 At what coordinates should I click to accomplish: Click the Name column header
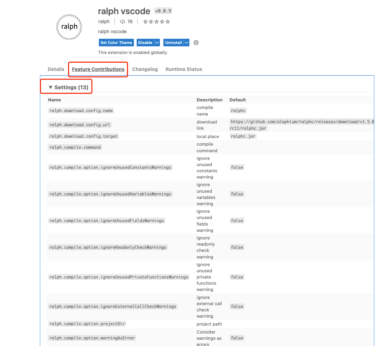[54, 100]
